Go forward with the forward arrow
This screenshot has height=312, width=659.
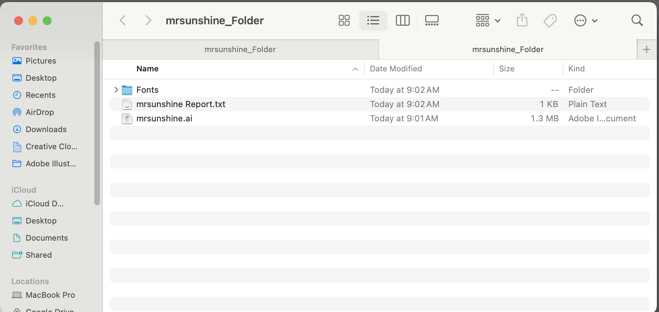148,20
